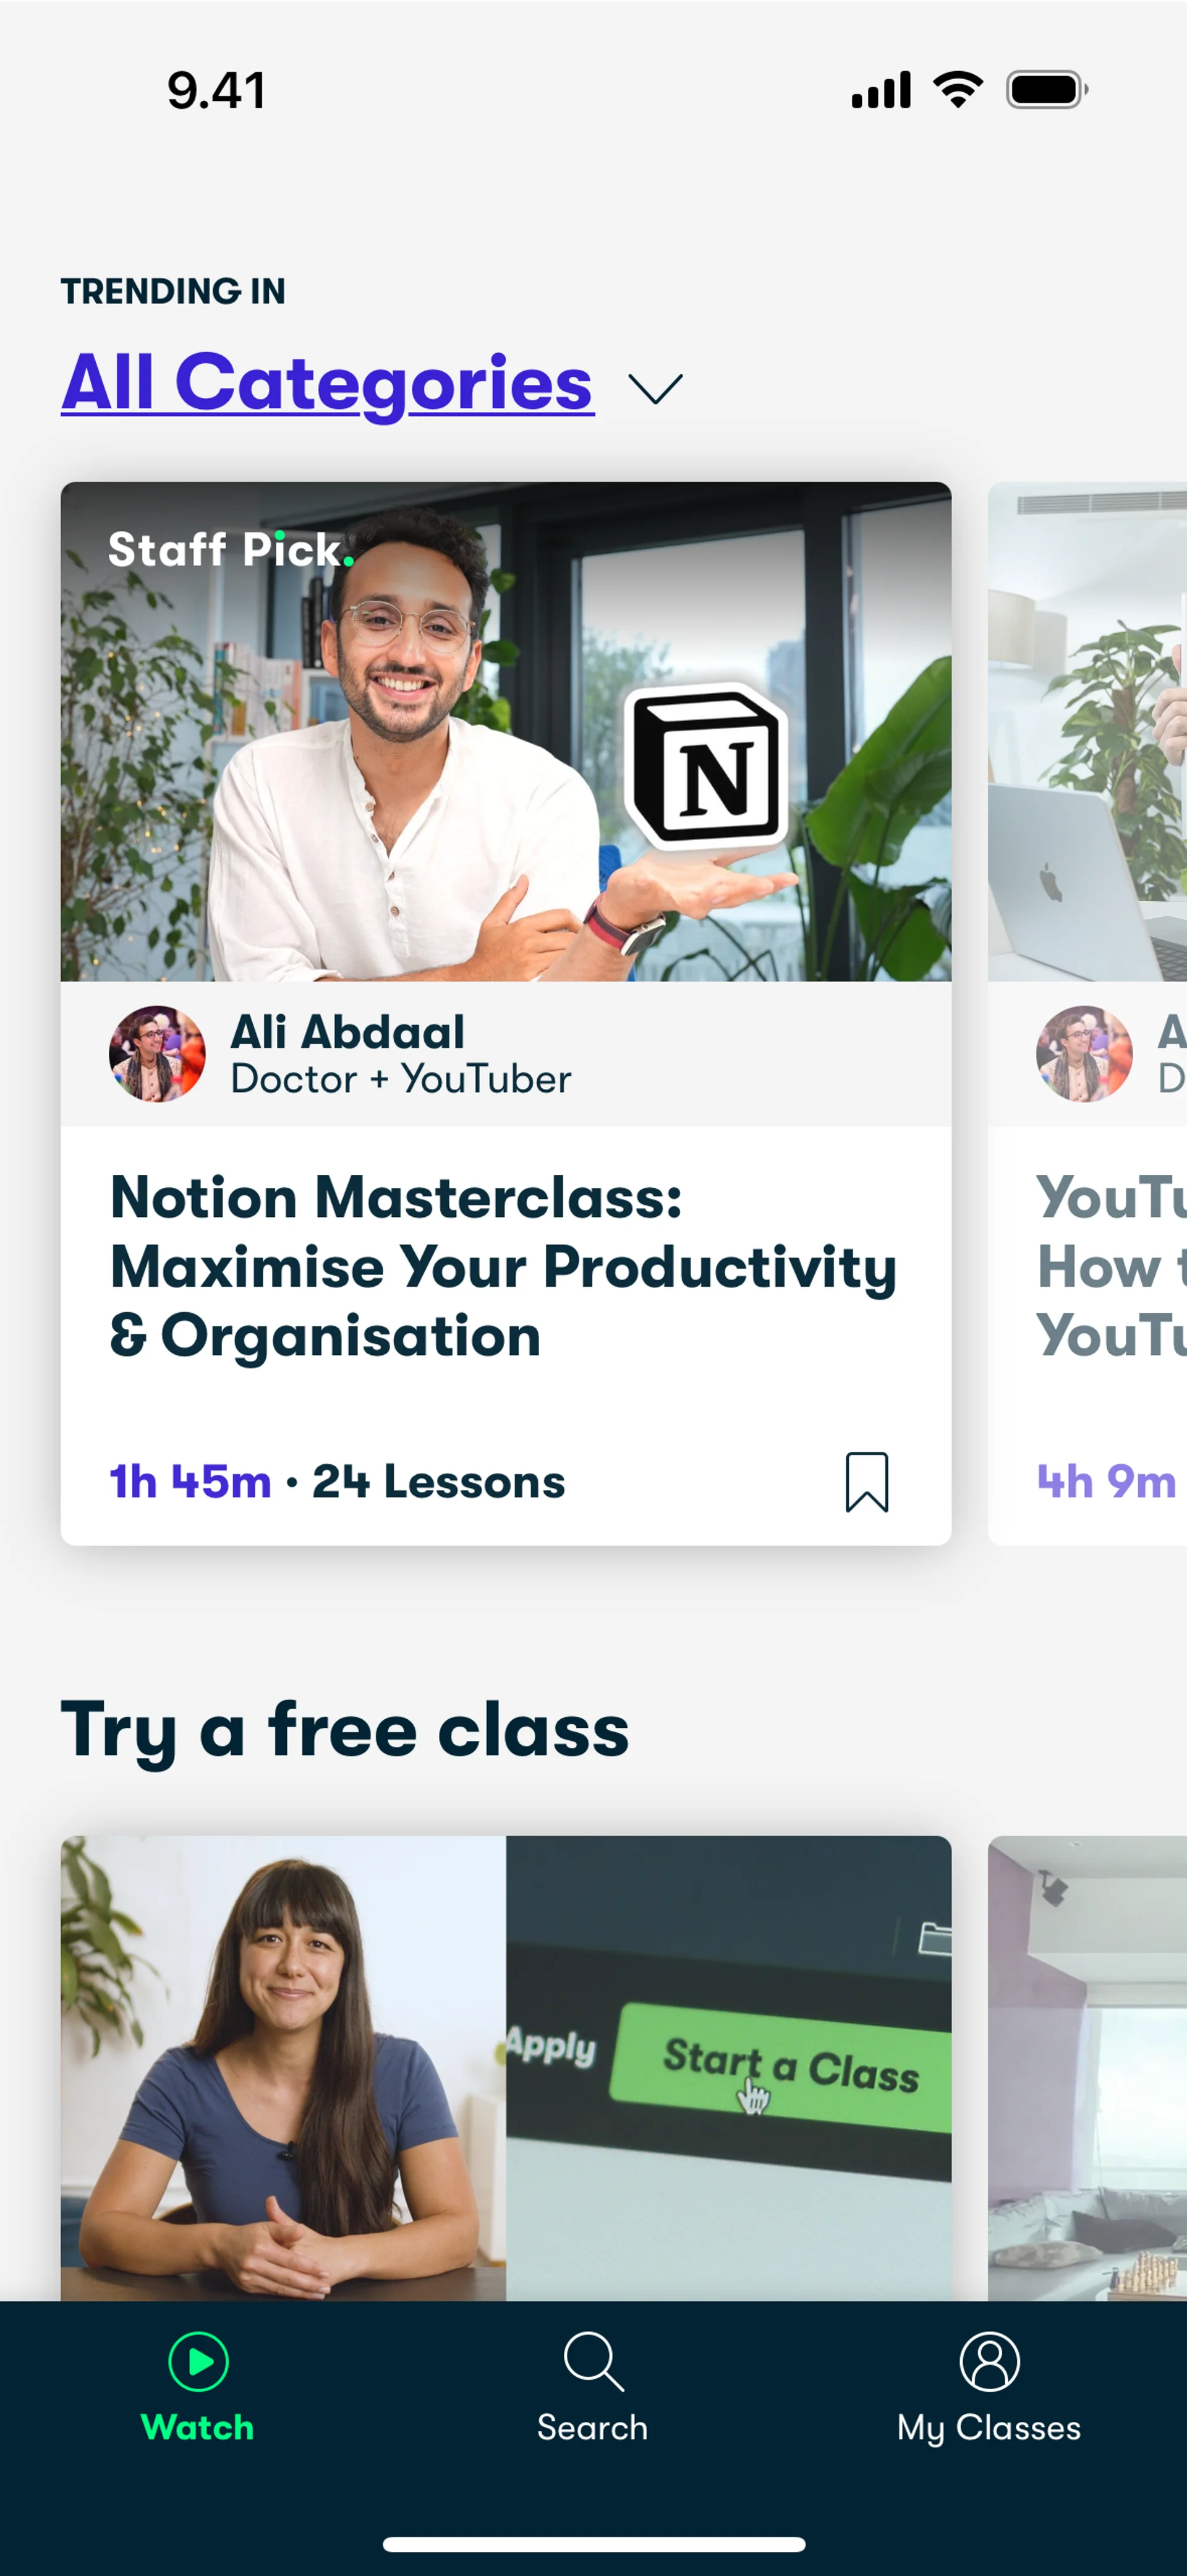The height and width of the screenshot is (2576, 1187).
Task: Open the Search magnifier icon
Action: [x=593, y=2362]
